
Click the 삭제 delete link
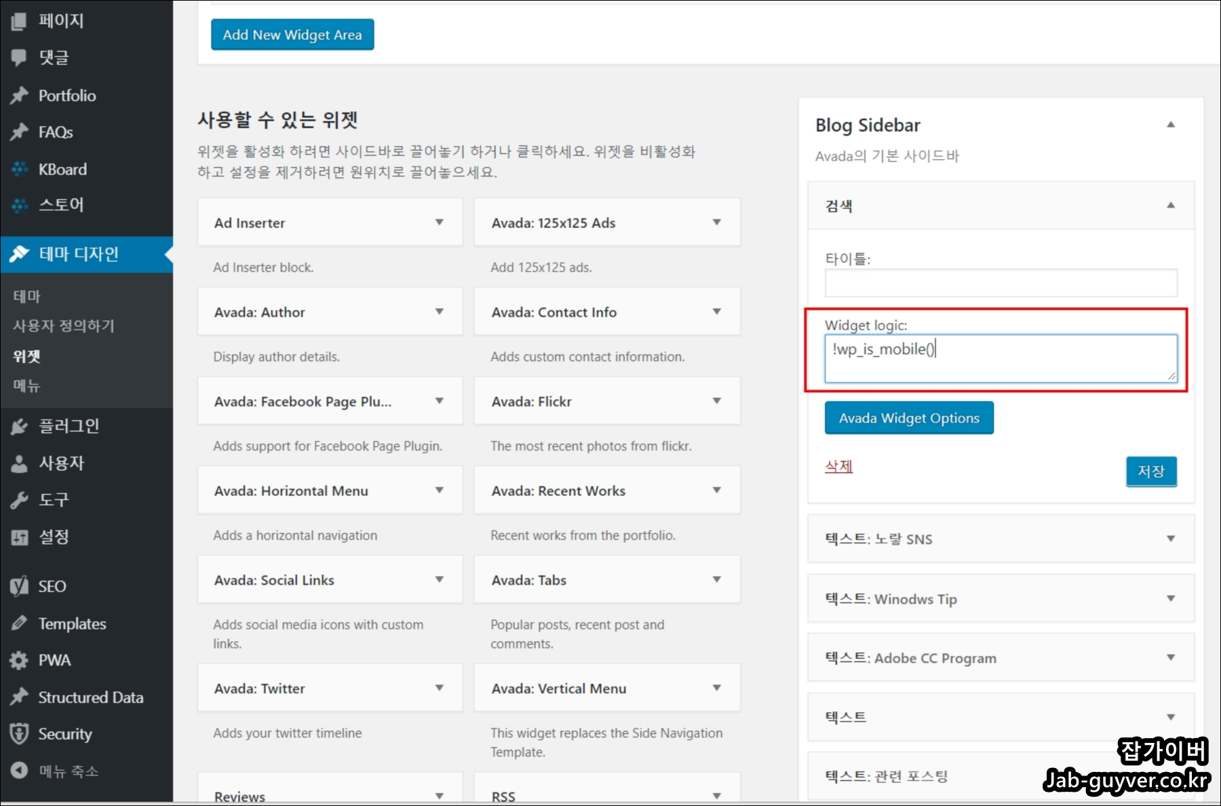click(x=838, y=466)
